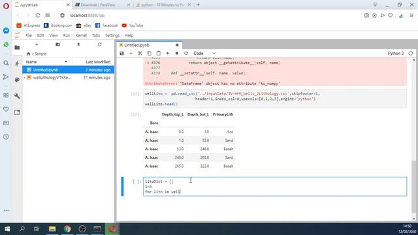Upload files with the upload arrow icon
418x235 pixels.
pos(78,44)
